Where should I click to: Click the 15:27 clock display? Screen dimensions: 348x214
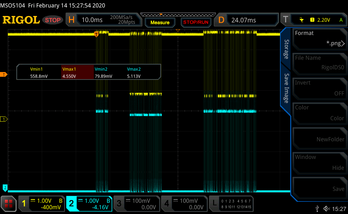pyautogui.click(x=339, y=209)
